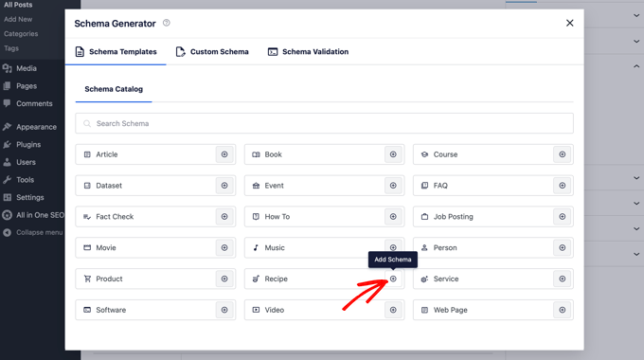The height and width of the screenshot is (360, 644).
Task: Add the Video schema
Action: click(x=393, y=310)
